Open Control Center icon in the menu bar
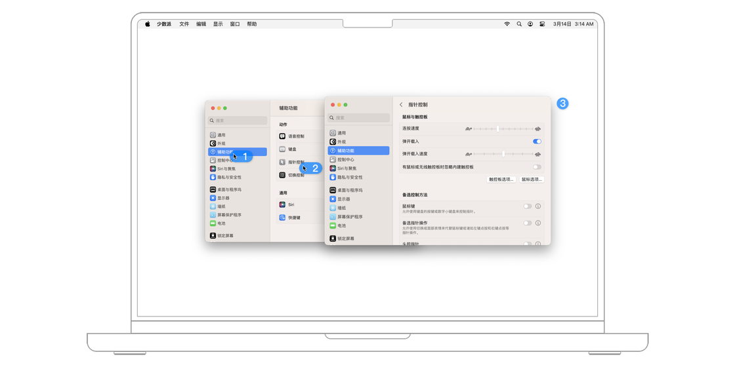 [x=542, y=24]
